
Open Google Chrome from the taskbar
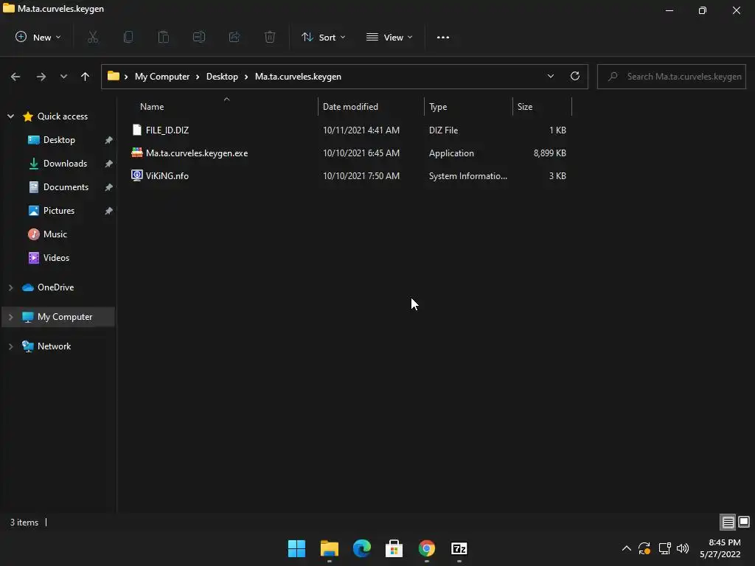[x=427, y=548]
